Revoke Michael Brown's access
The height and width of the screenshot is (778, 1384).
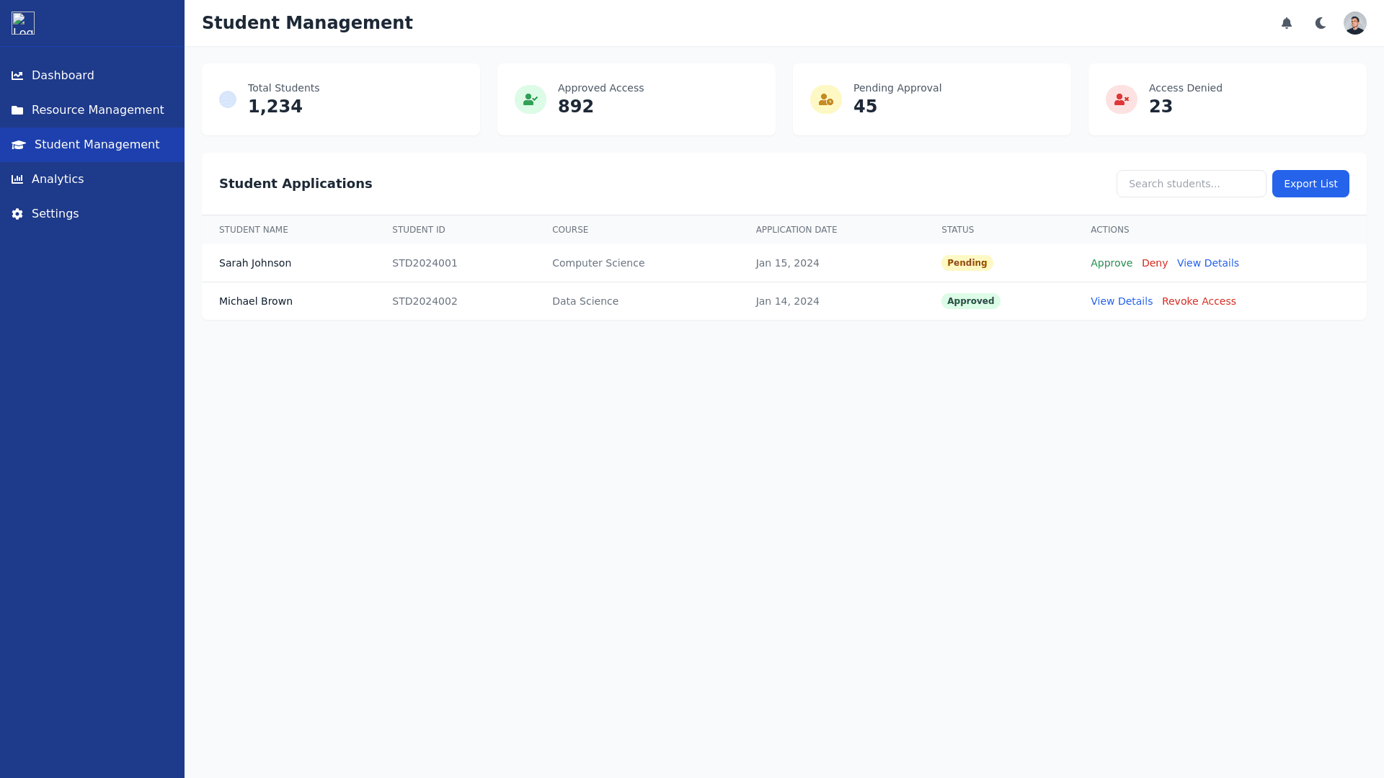pyautogui.click(x=1199, y=301)
